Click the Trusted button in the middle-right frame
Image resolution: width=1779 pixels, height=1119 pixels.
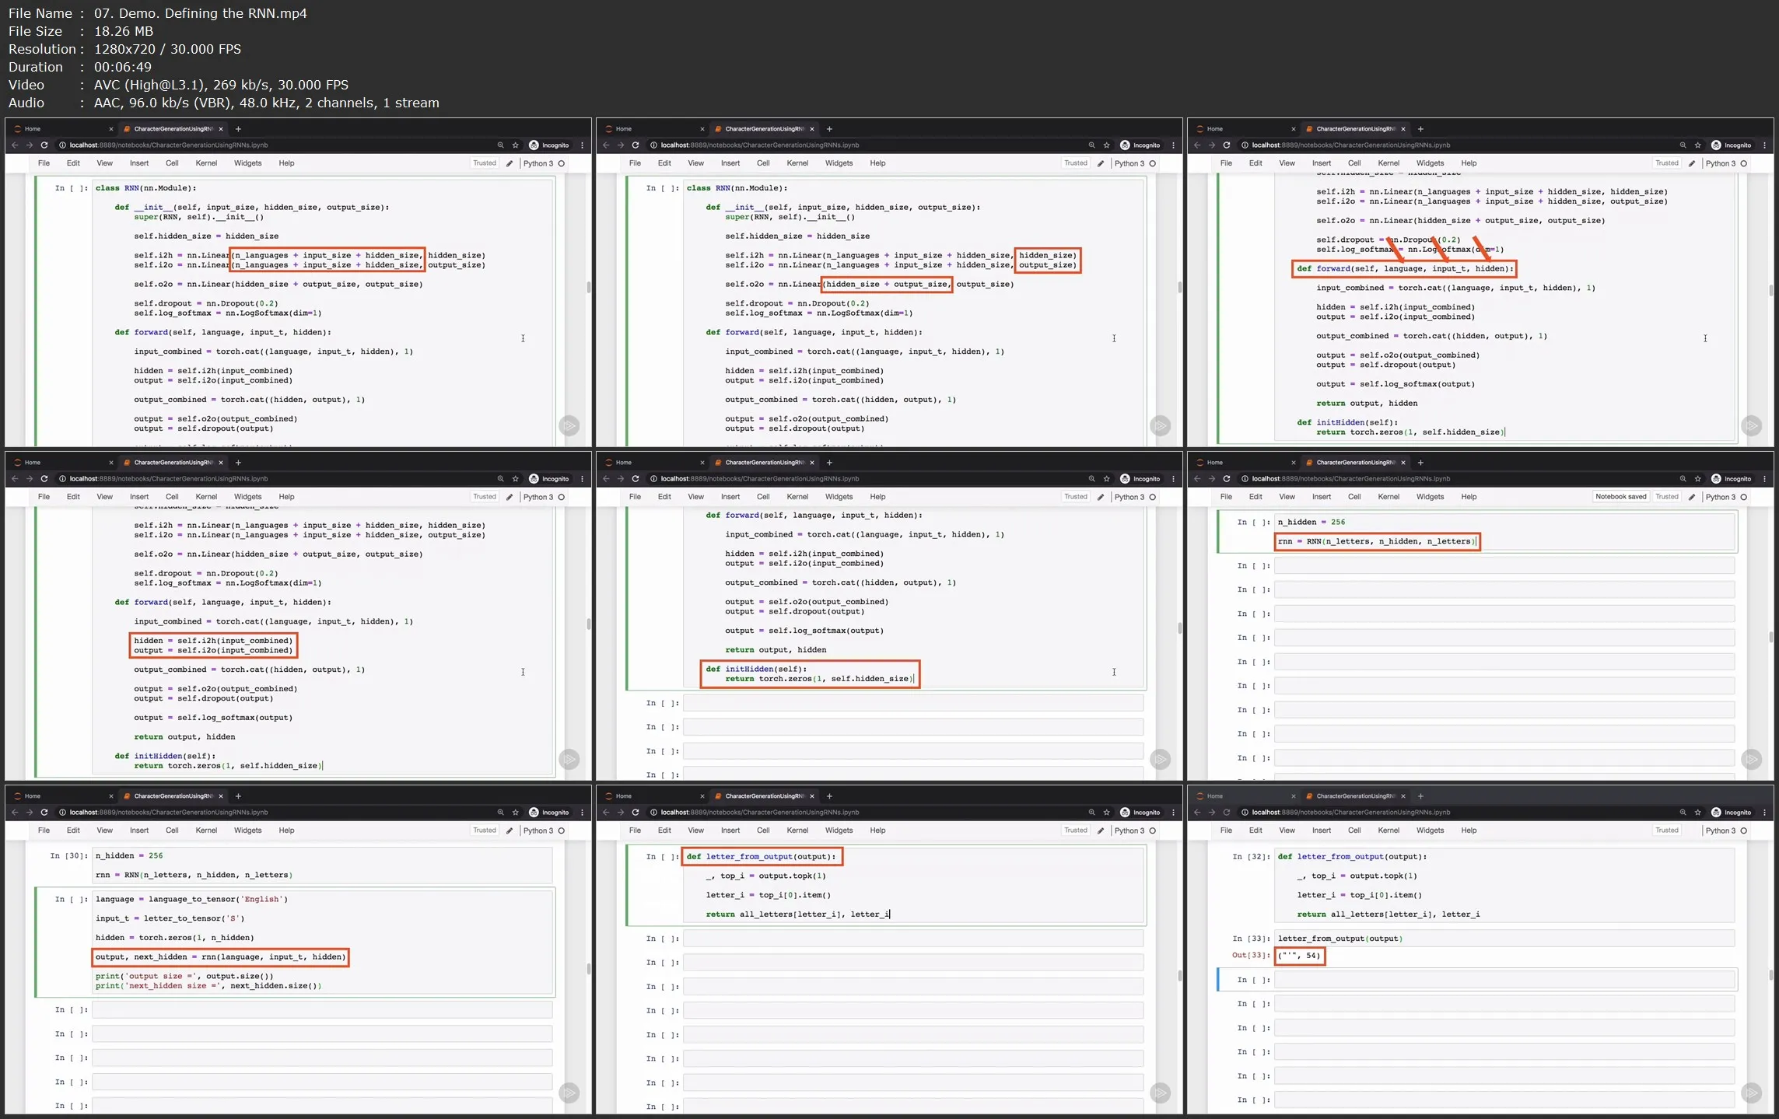click(x=1667, y=497)
